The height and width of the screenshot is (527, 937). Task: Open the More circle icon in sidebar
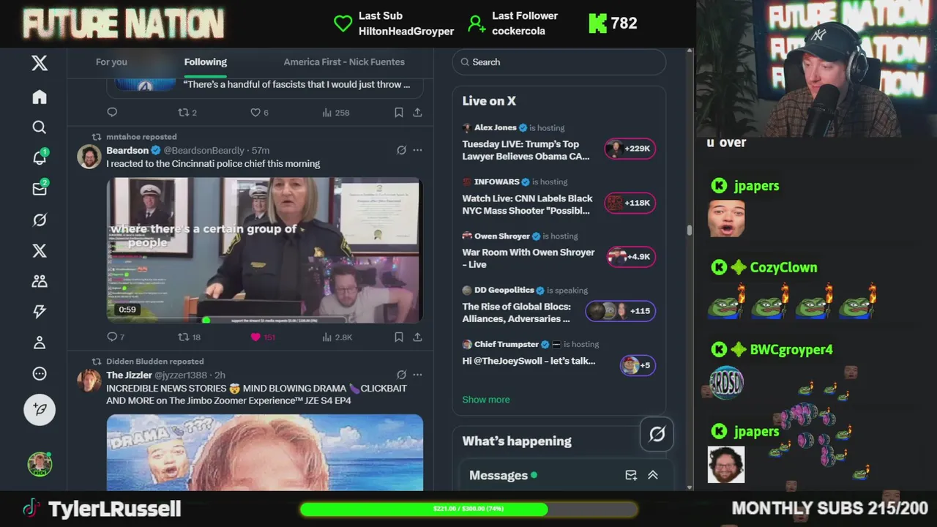pyautogui.click(x=40, y=373)
